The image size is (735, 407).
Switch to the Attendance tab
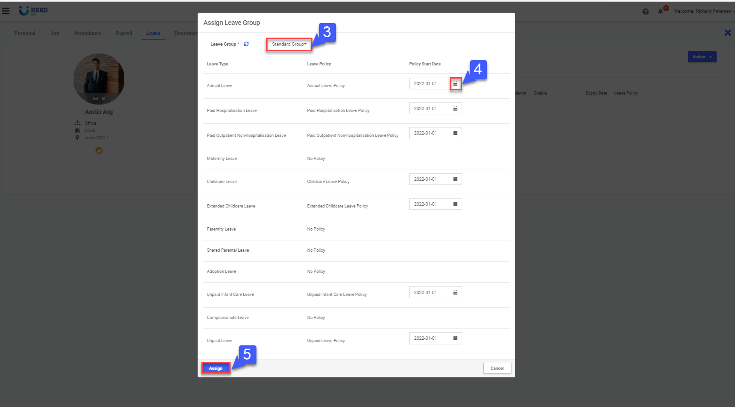pos(88,33)
